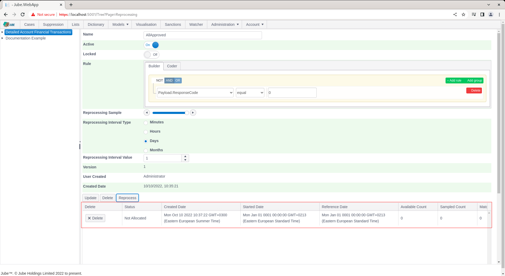Expand the Detailed Account Financial Transactions node
This screenshot has width=505, height=276.
pos(2,32)
